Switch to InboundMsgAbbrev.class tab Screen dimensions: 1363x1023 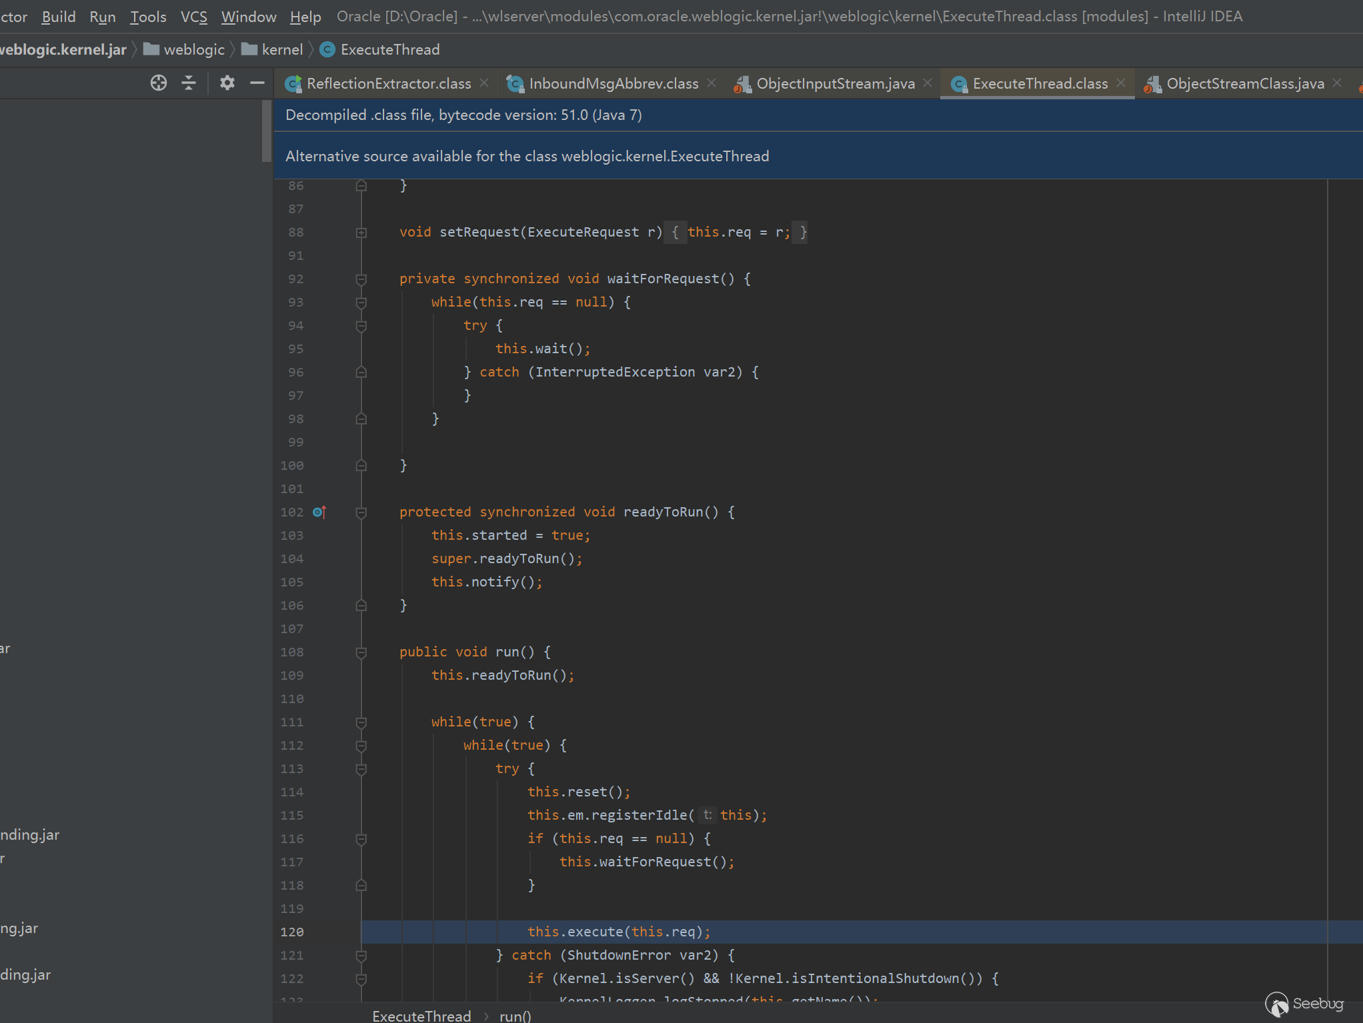613,83
